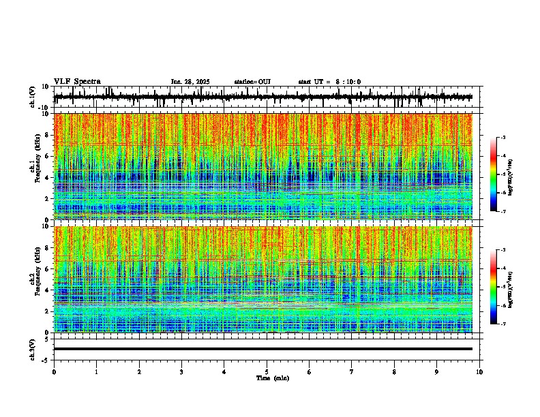The width and height of the screenshot is (540, 417).
Task: Click time axis tick label "7"
Action: (x=352, y=372)
